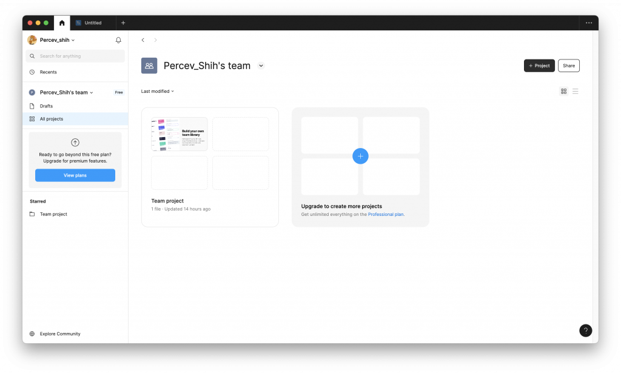Click the Free plan badge
Viewport: 621px width, 373px height.
tap(119, 92)
